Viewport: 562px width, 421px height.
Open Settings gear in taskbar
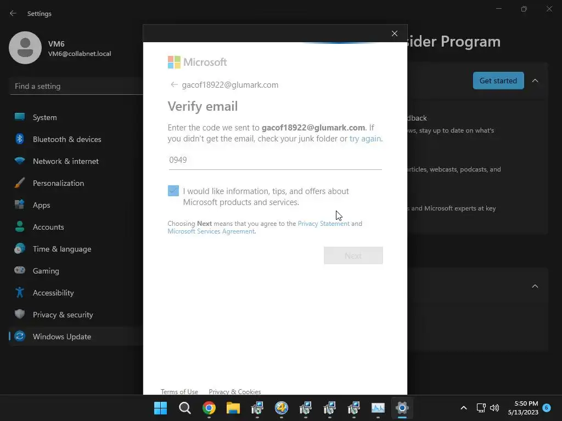[402, 408]
